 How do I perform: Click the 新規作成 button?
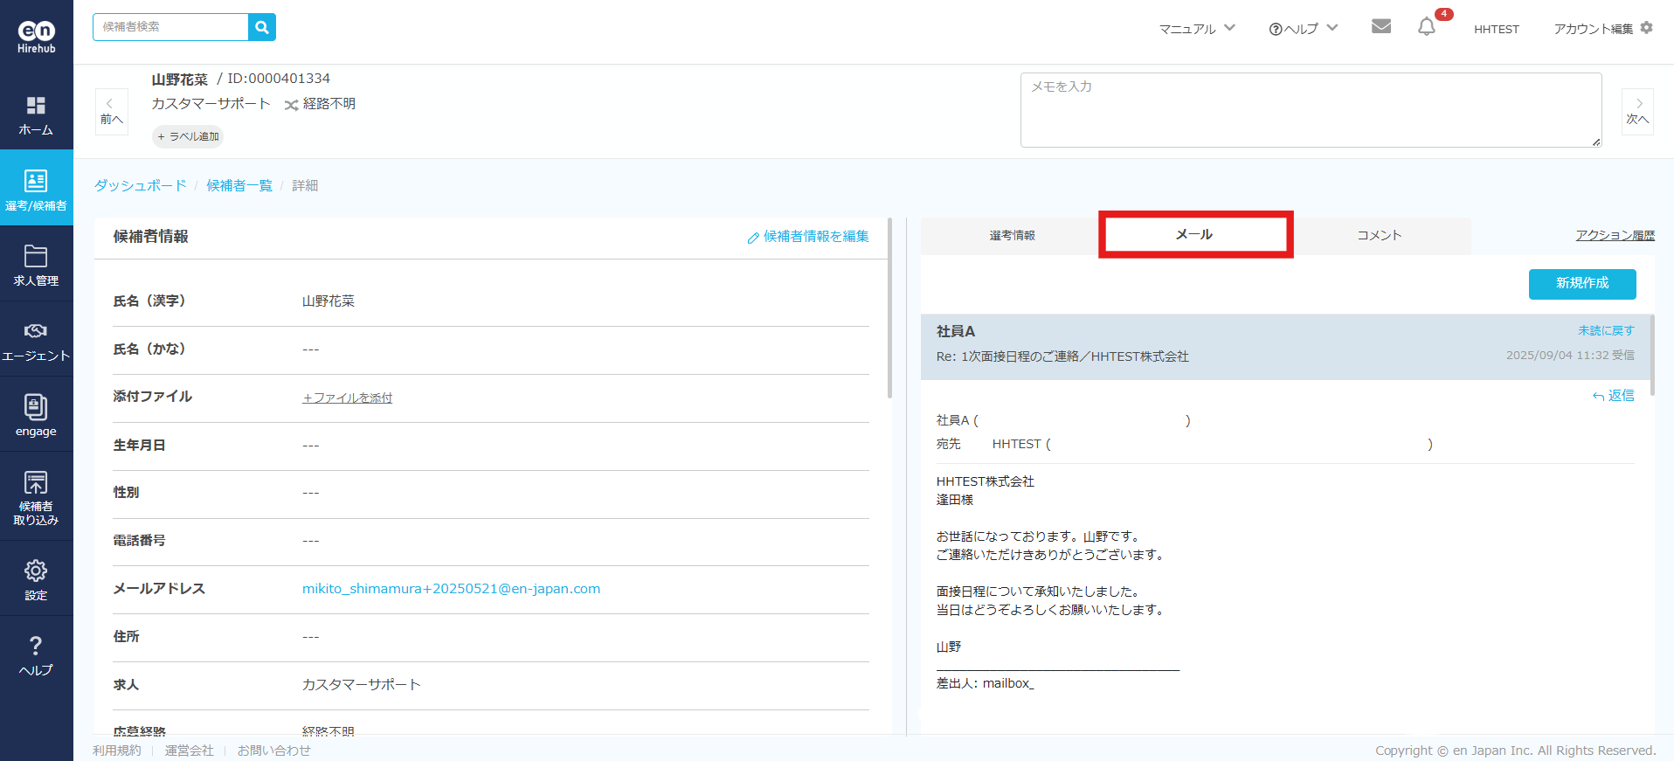(x=1581, y=283)
